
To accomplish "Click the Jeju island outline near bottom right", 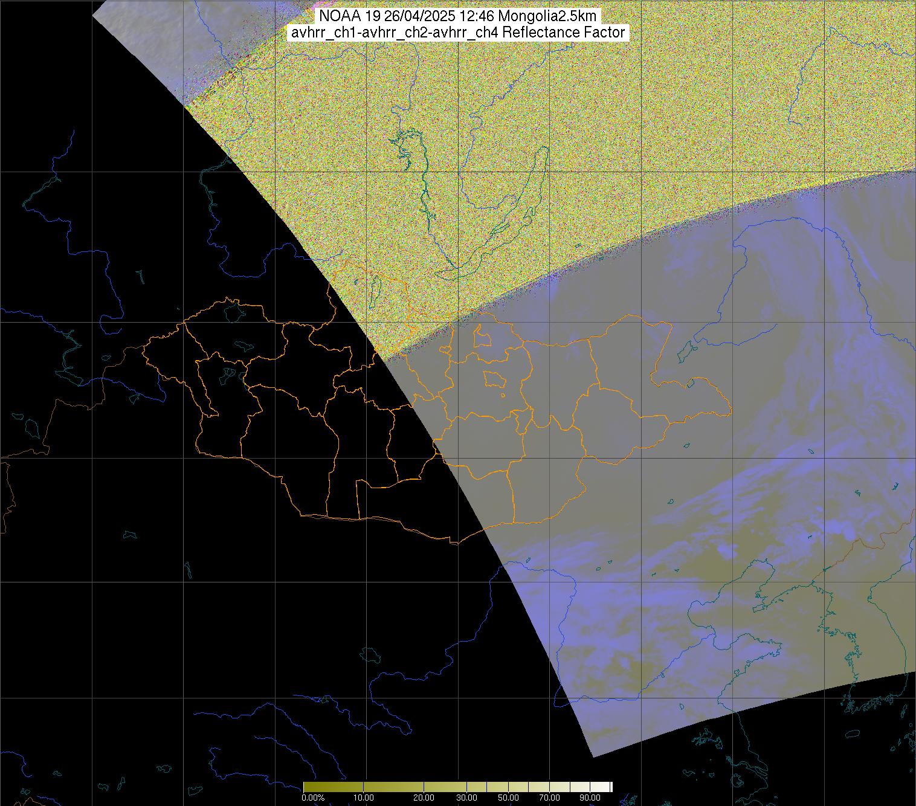I will tap(853, 734).
